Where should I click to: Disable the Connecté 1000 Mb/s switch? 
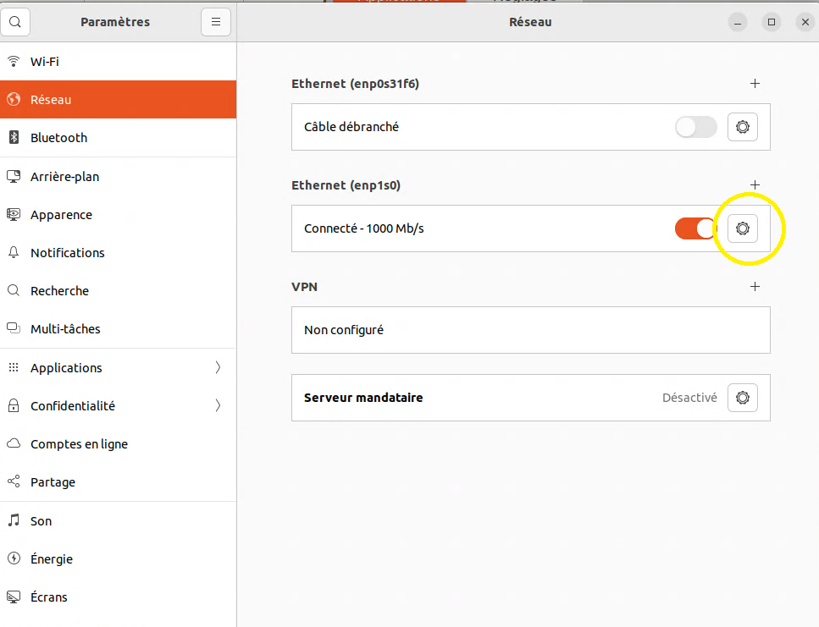(x=696, y=228)
